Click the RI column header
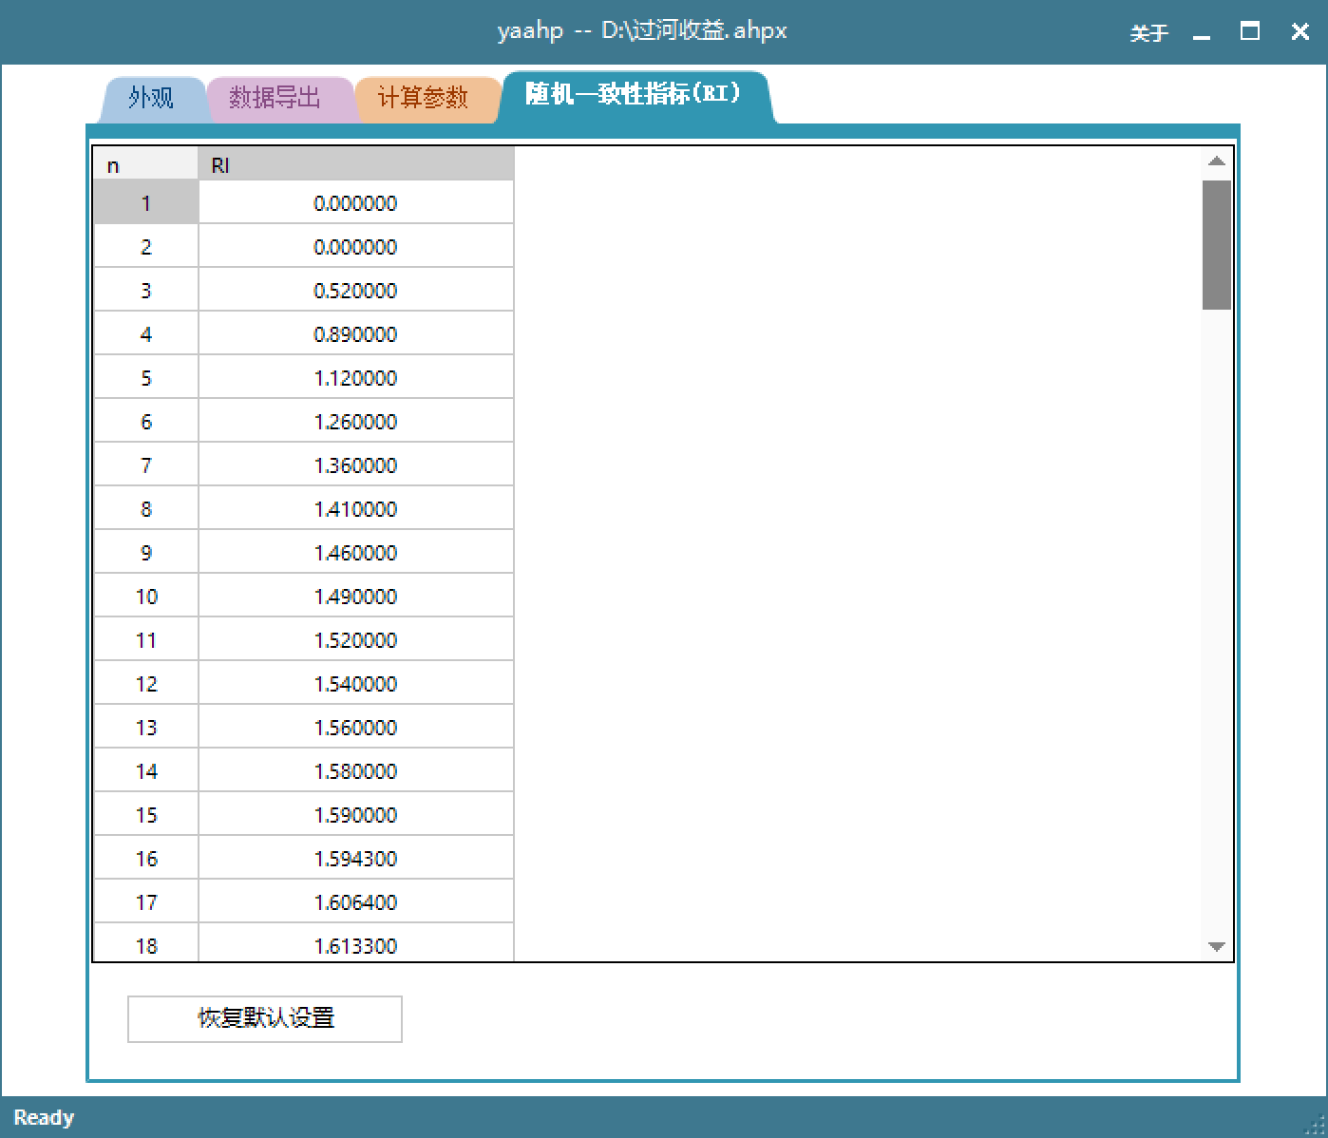 pos(355,165)
